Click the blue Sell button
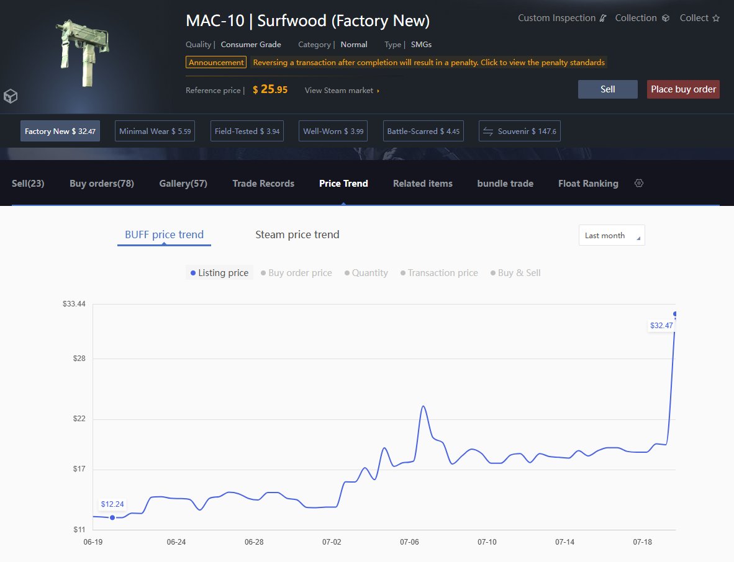Screen dimensions: 734x562 (x=607, y=89)
